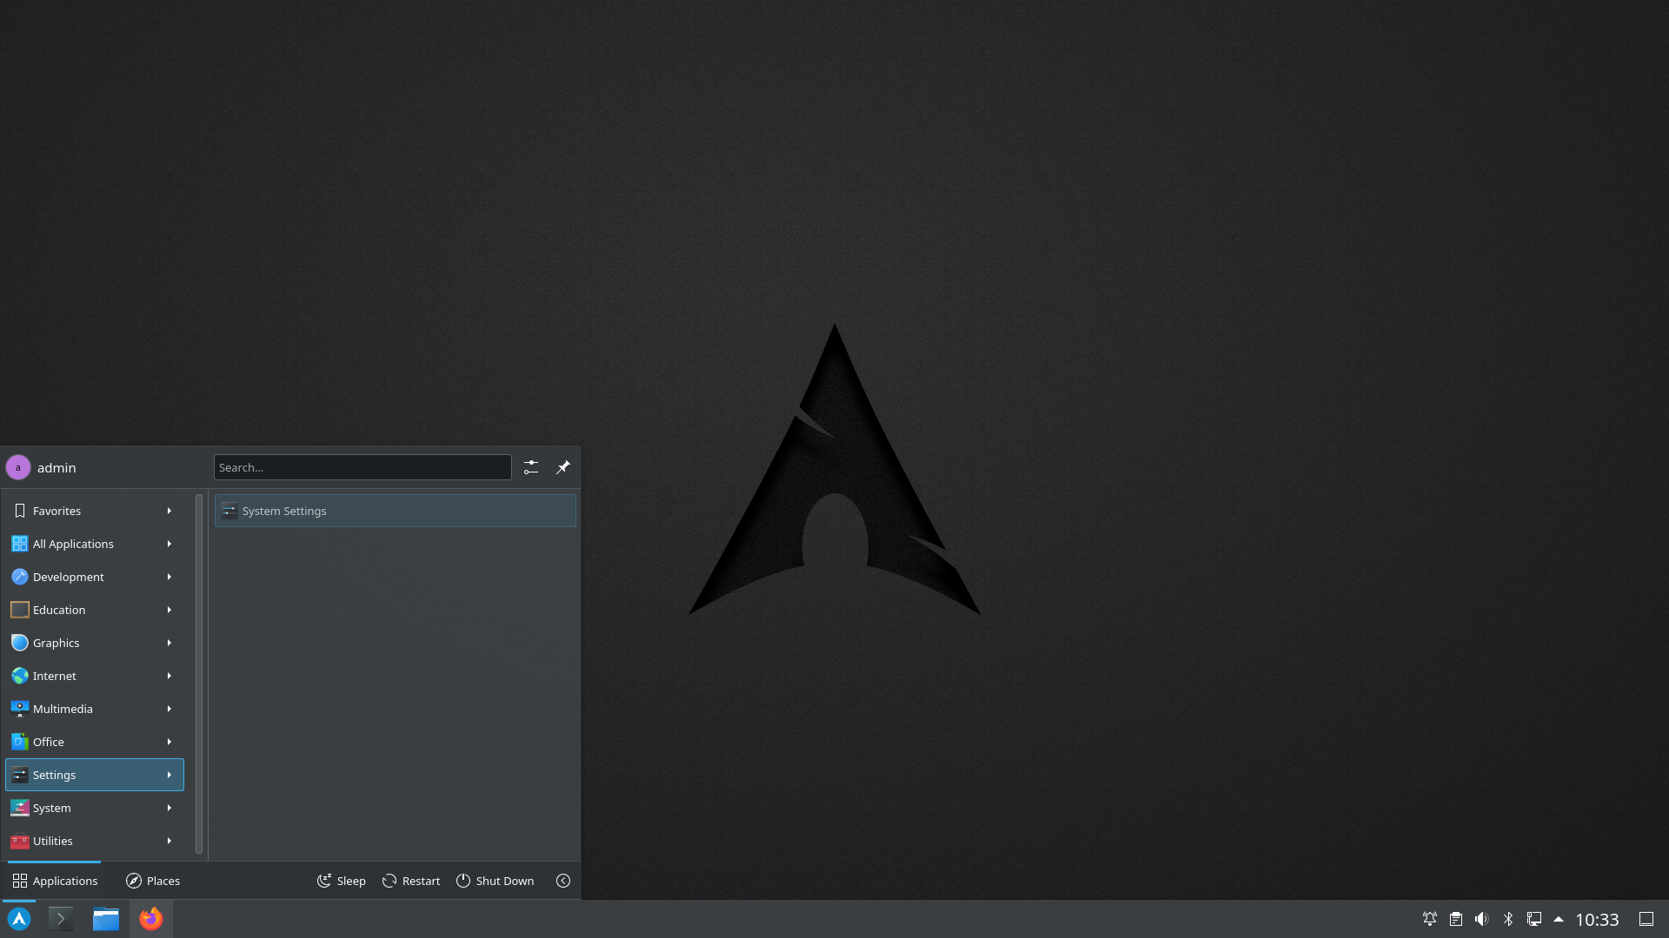Viewport: 1669px width, 938px height.
Task: Click the clipboard tray icon
Action: (x=1456, y=919)
